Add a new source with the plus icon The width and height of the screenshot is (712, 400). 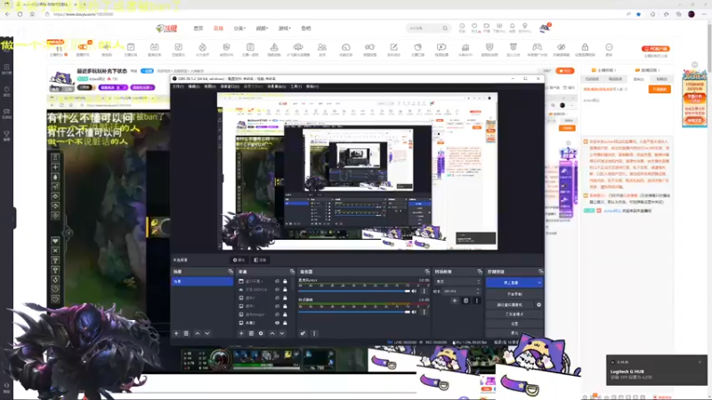241,333
